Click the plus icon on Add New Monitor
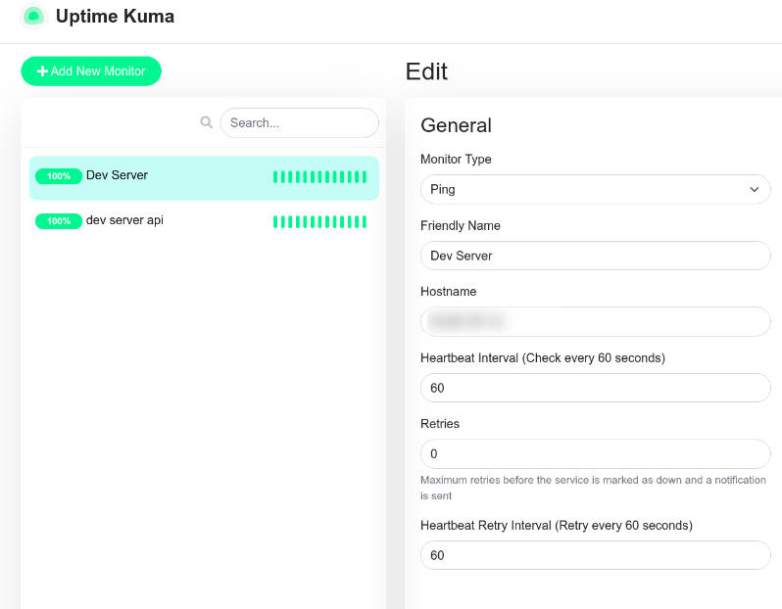Viewport: 782px width, 609px height. 42,71
